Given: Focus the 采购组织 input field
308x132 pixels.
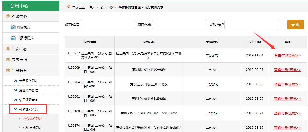Looking at the screenshot, I should click(252, 25).
